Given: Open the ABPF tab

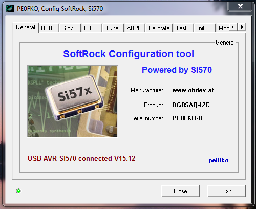Looking at the screenshot, I should tap(134, 28).
